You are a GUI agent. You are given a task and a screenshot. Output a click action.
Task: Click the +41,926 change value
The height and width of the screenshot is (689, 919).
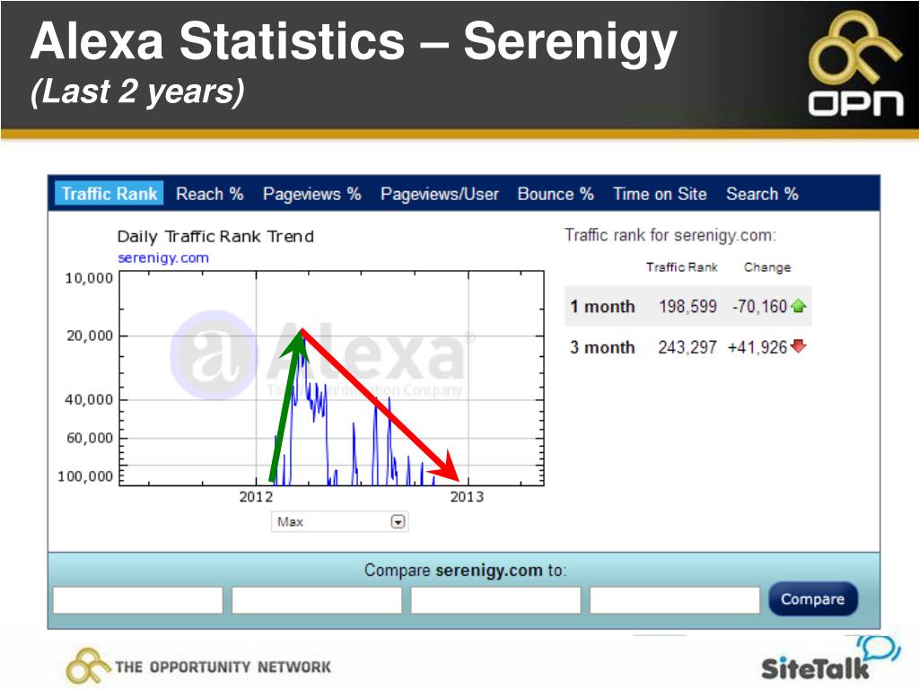pyautogui.click(x=757, y=347)
